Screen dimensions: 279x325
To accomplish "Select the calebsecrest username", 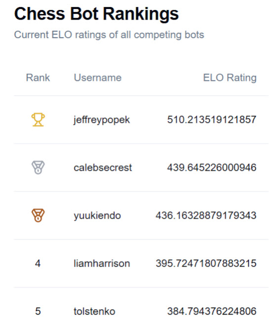I will coord(103,168).
